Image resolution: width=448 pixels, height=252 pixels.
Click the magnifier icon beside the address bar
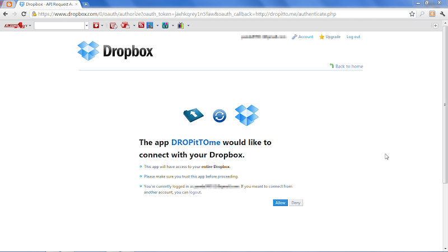pos(422,13)
